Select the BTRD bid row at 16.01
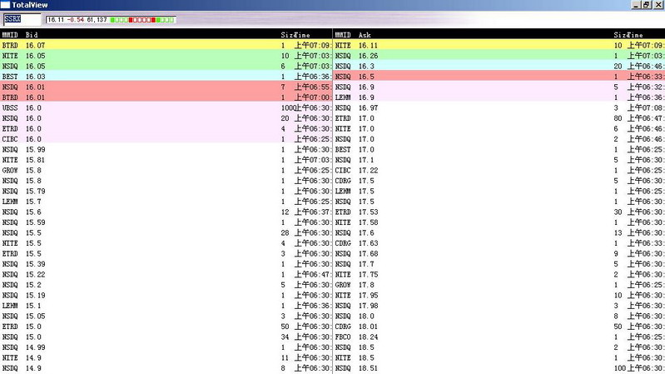Viewport: 665px width, 374px height. (x=166, y=97)
